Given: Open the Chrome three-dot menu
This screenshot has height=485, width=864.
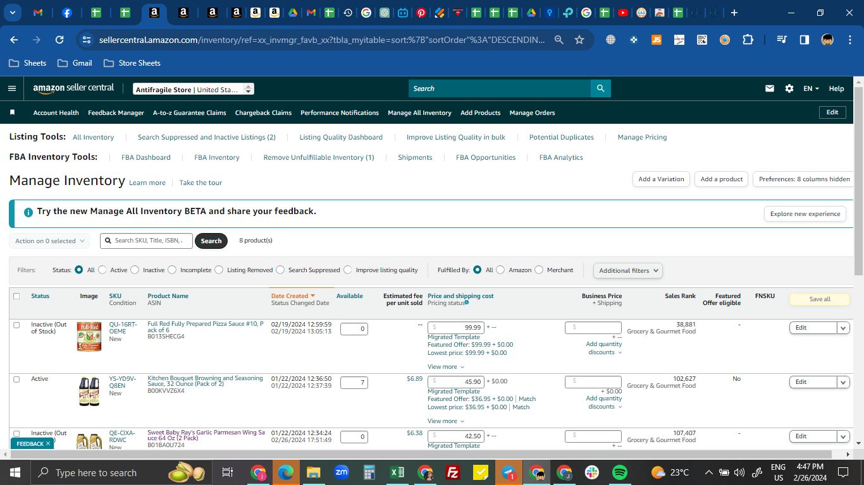Looking at the screenshot, I should coord(849,40).
